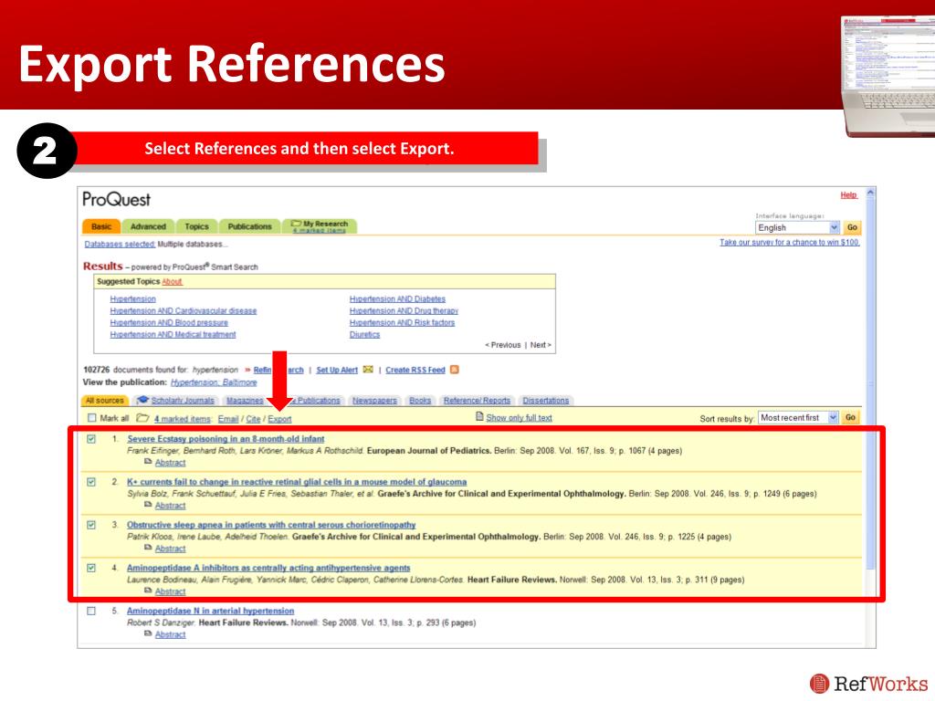Click the full text document icon

(479, 416)
